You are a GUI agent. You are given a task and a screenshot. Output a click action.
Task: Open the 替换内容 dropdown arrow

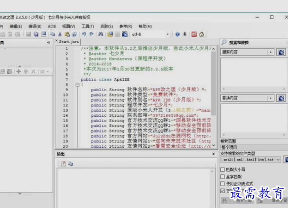pyautogui.click(x=270, y=98)
